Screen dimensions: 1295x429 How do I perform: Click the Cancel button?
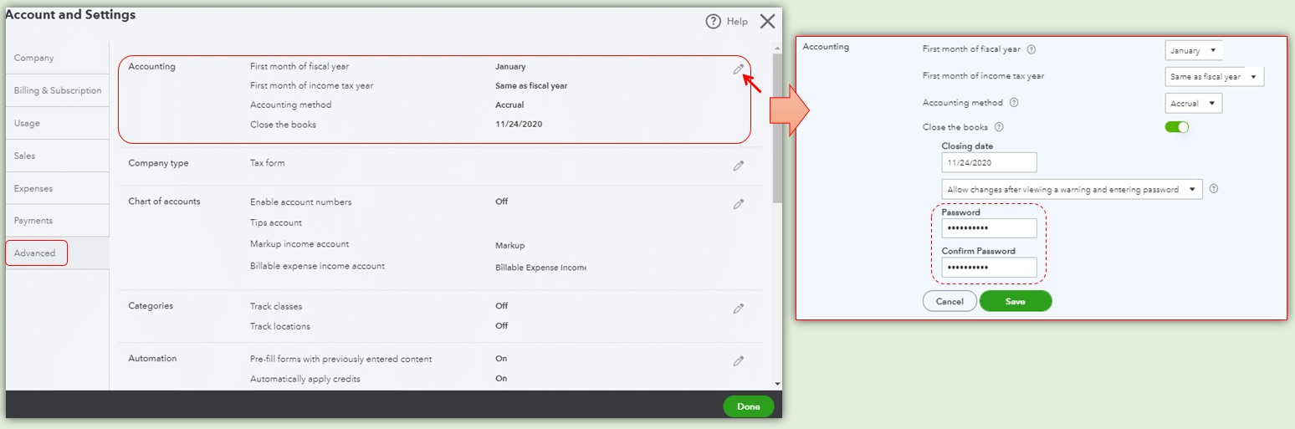point(949,301)
